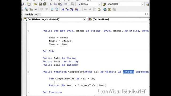Image resolution: width=171 pixels, height=96 pixels.
Task: Open the arNumbers find combo box dropdown
Action: 142,4
